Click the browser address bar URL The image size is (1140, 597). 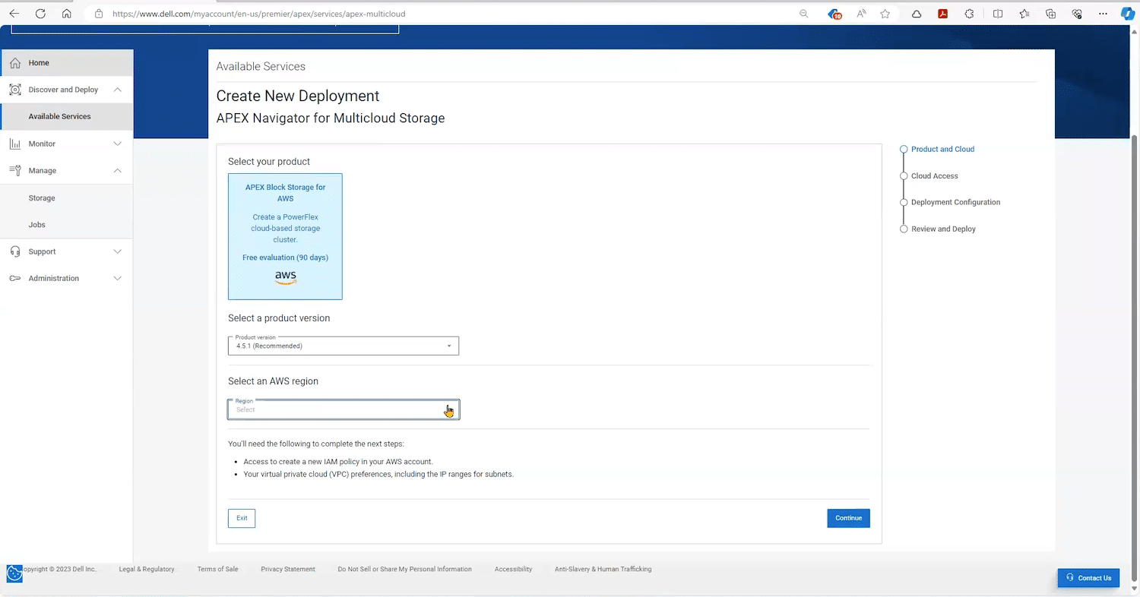[258, 14]
